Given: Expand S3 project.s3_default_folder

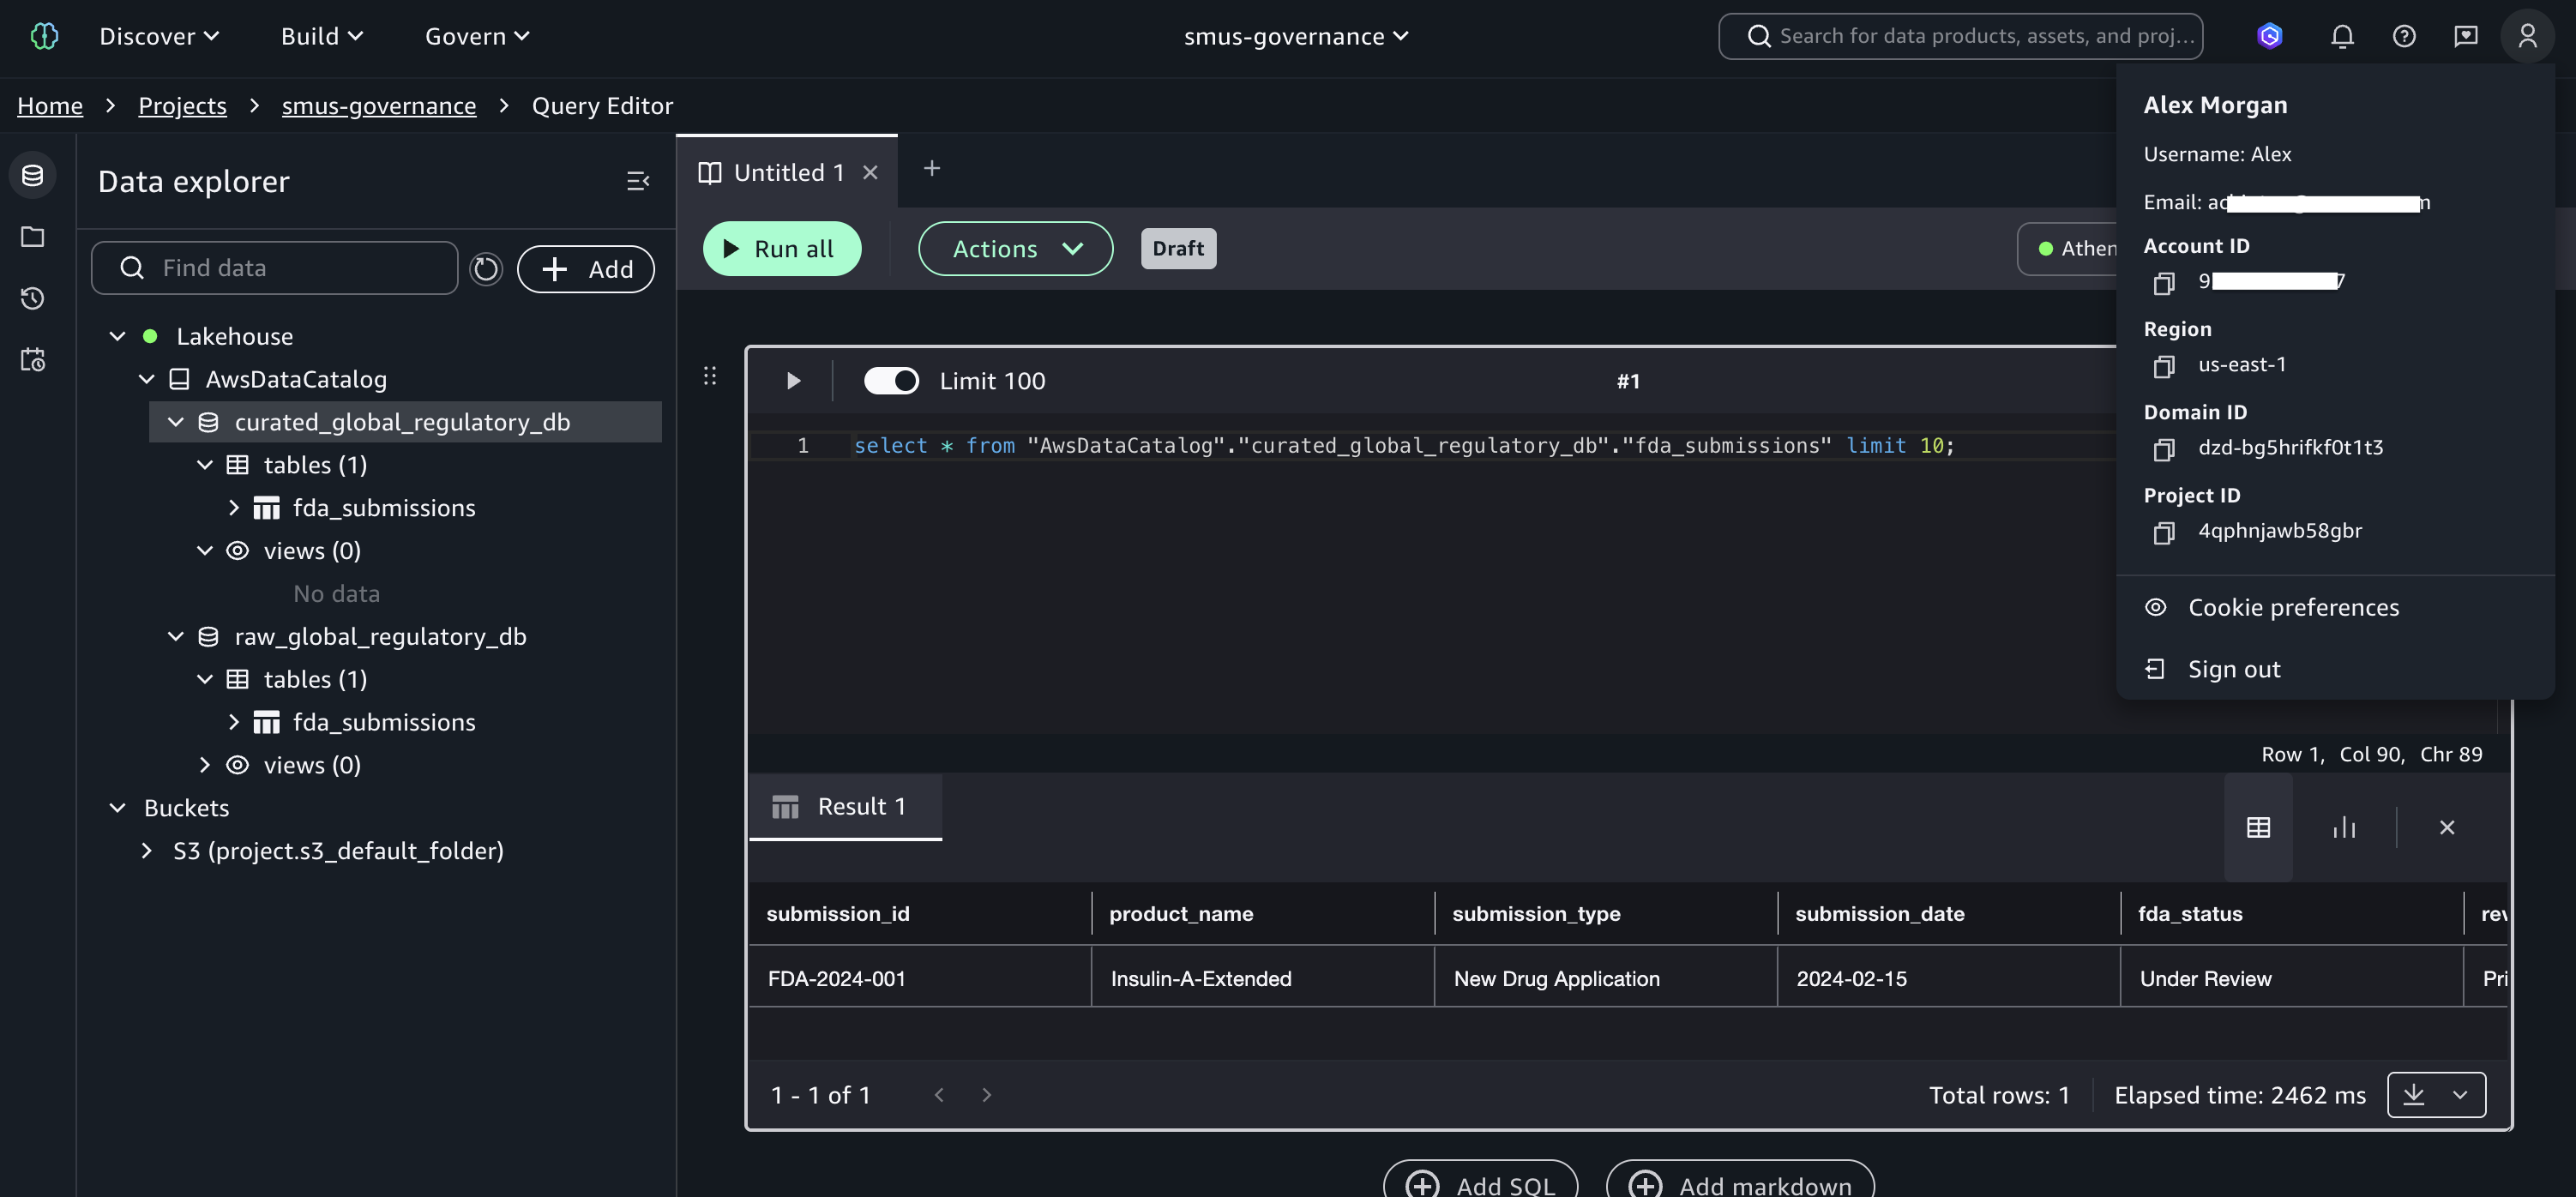Looking at the screenshot, I should click(x=146, y=851).
